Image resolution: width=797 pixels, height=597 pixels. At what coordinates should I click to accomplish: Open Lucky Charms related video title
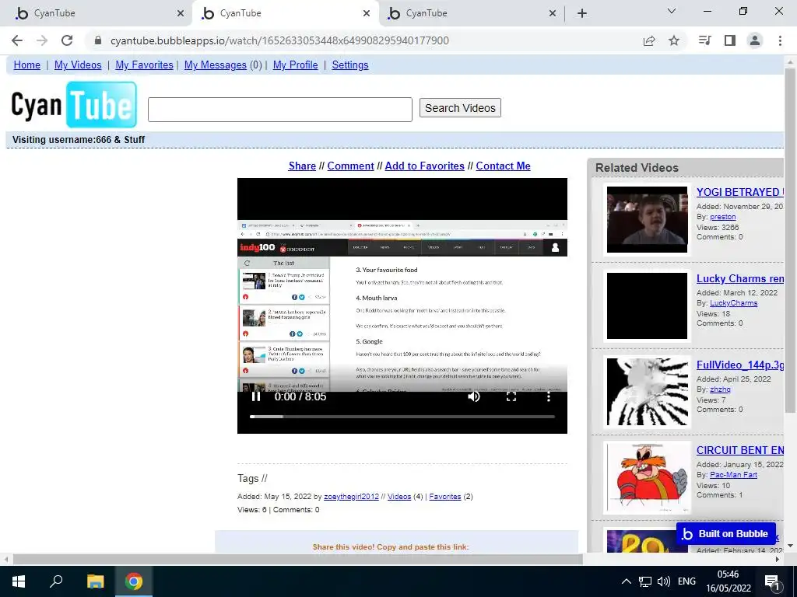(740, 279)
